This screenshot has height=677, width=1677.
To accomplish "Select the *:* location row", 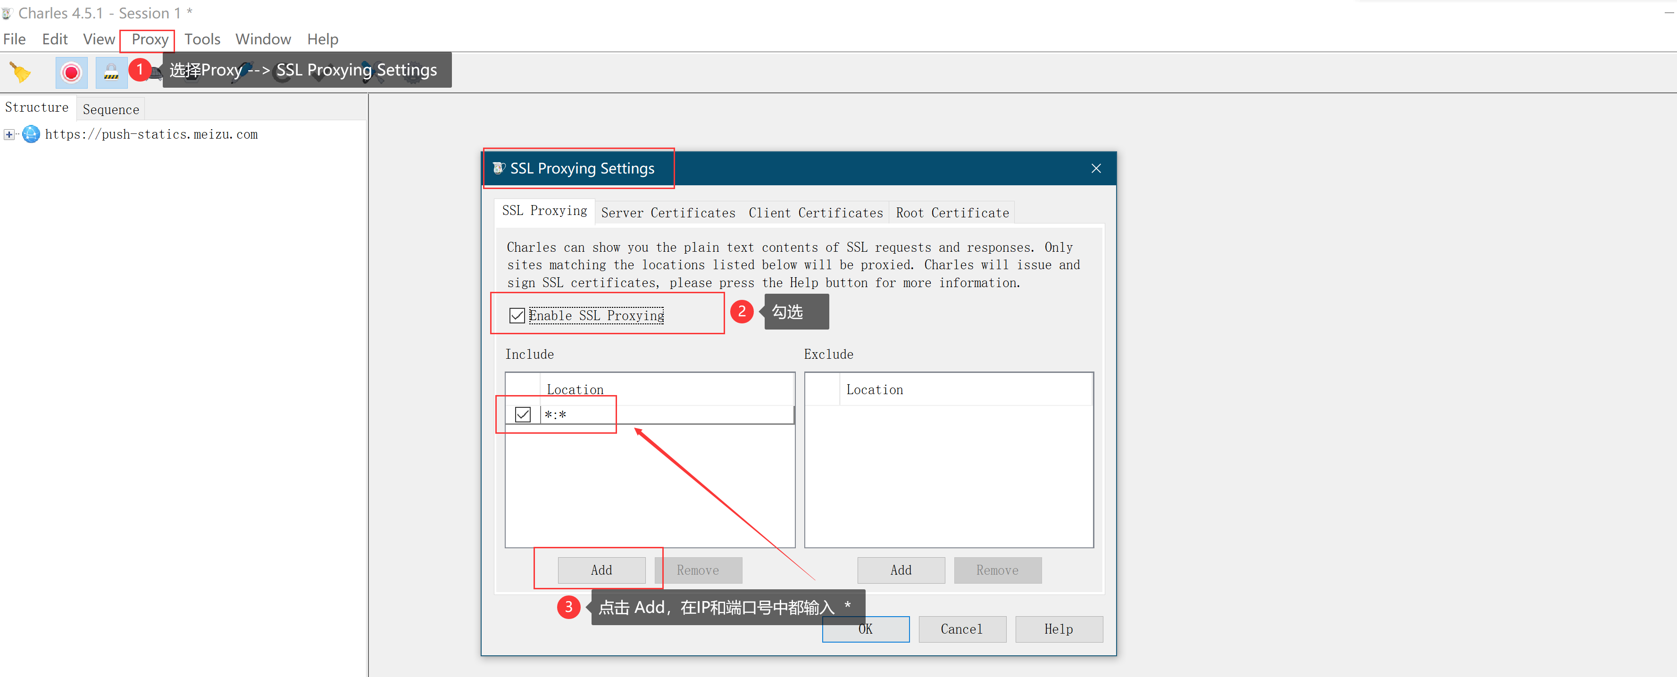I will click(x=664, y=415).
